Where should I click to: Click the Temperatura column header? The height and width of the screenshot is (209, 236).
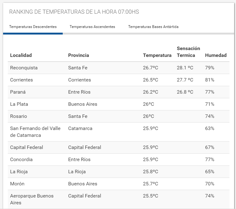coord(157,55)
